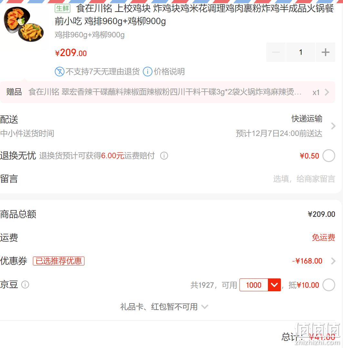Open the fried chicken product thumbnail
Viewport: 343px width, 348px height.
(x=24, y=24)
